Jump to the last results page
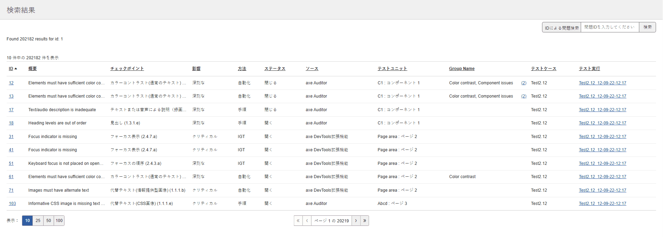The image size is (663, 237). click(x=365, y=221)
